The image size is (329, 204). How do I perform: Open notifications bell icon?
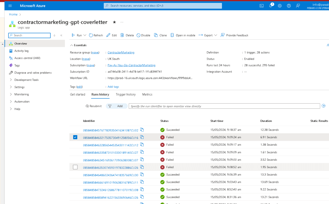point(271,6)
